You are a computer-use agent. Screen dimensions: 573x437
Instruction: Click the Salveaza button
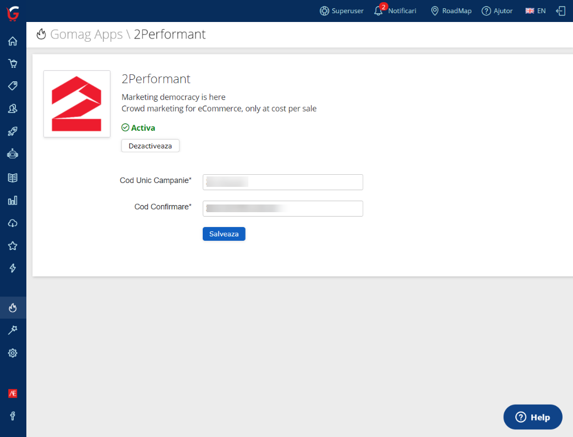(224, 234)
